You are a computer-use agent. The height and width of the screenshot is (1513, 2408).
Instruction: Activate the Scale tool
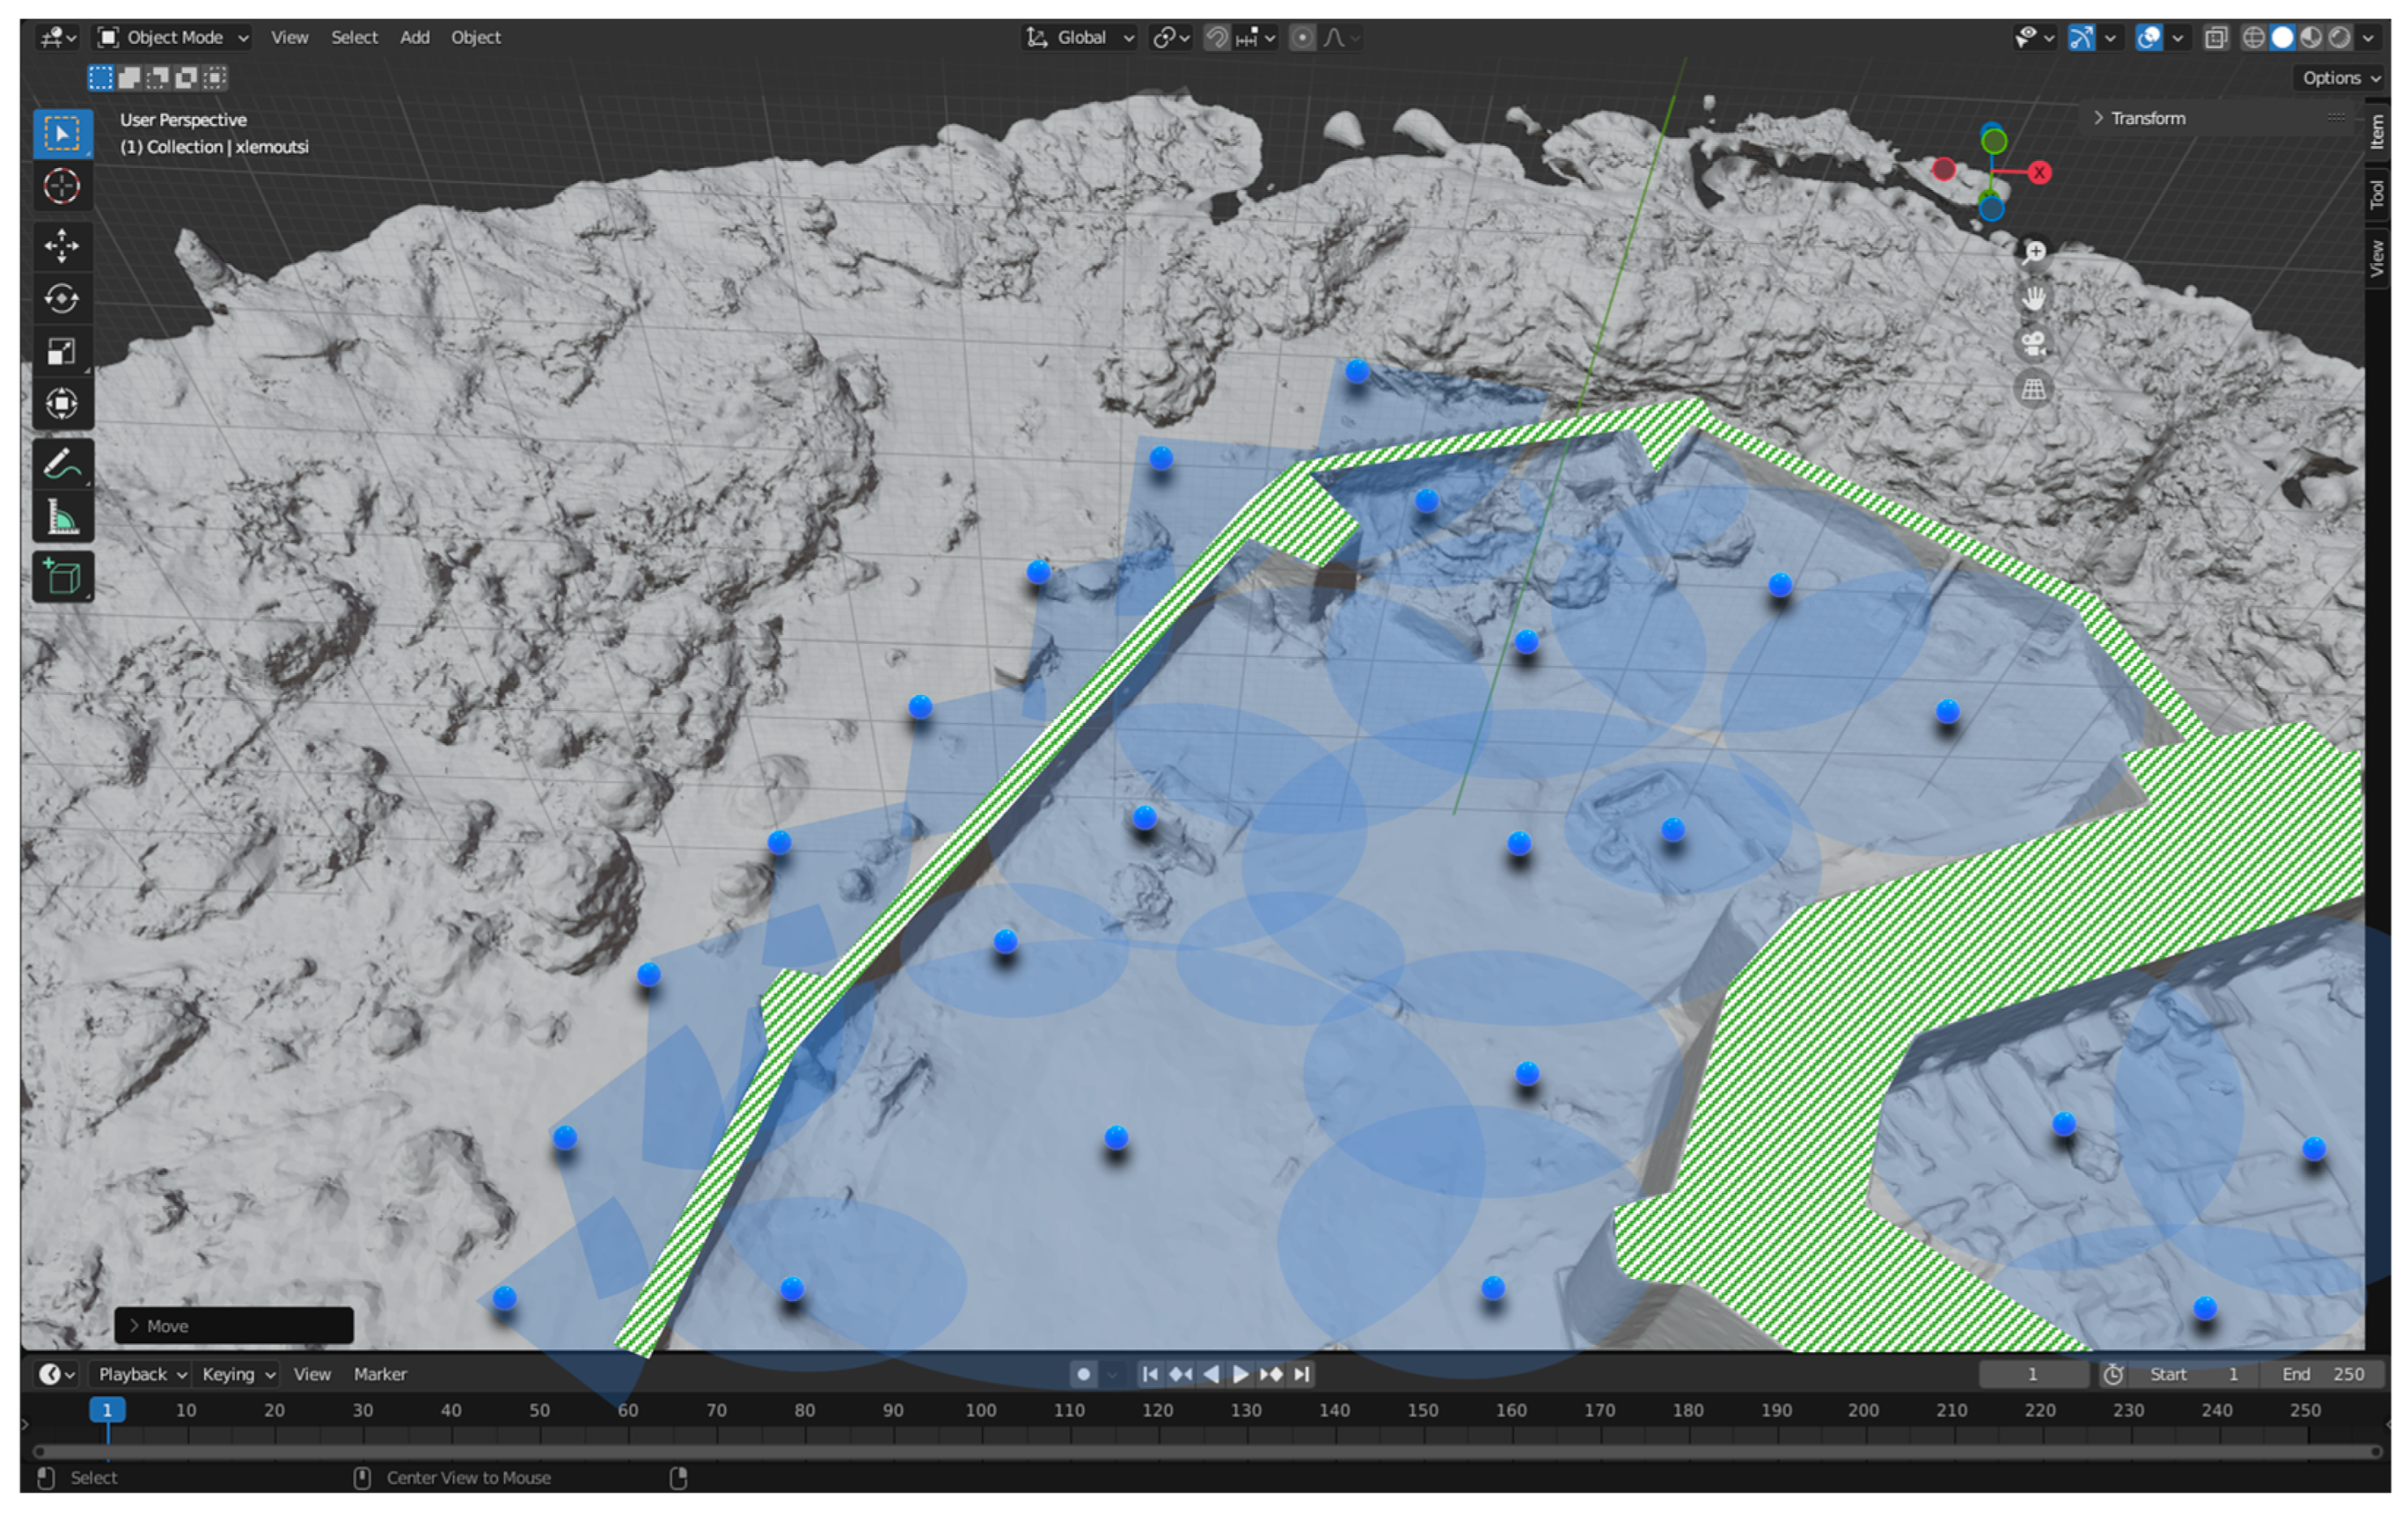(62, 351)
